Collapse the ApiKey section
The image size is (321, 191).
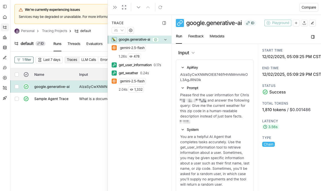[x=183, y=68]
